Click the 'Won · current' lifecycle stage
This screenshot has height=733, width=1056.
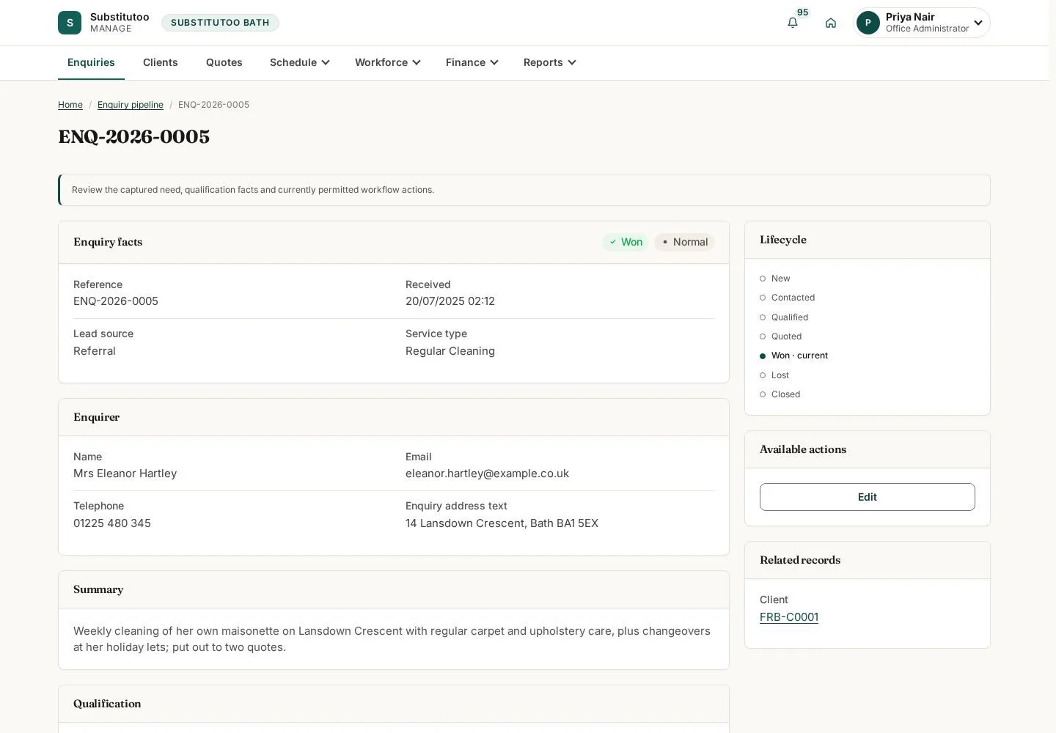[x=794, y=356]
